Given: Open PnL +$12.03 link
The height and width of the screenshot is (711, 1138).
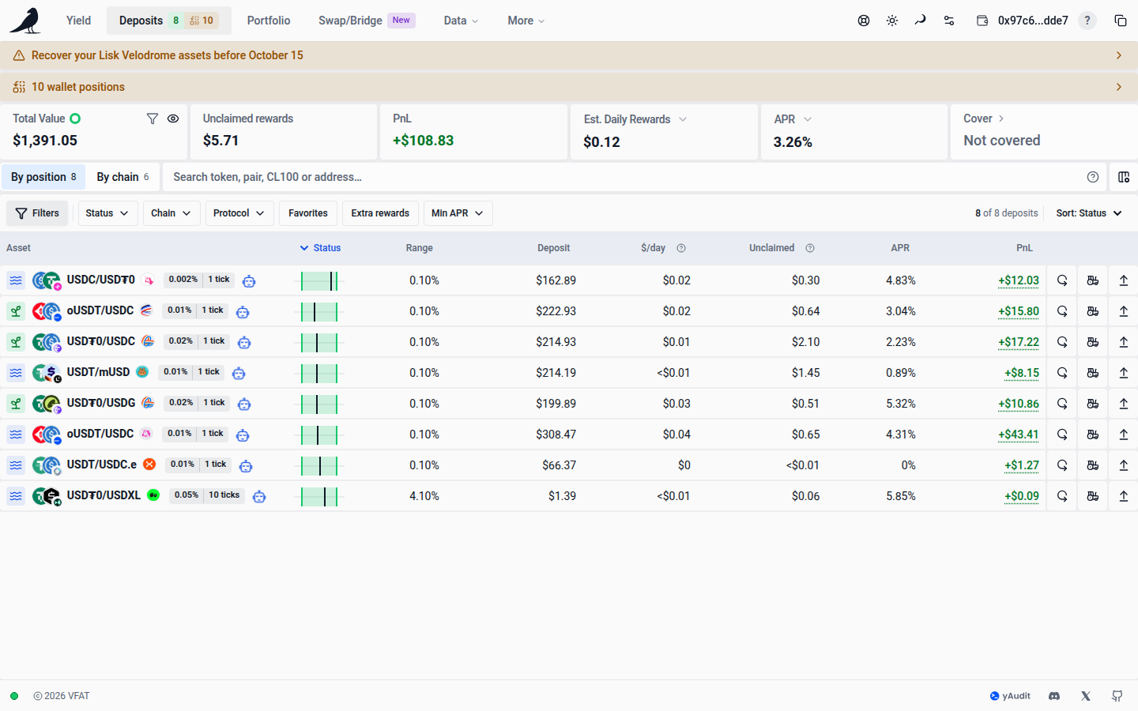Looking at the screenshot, I should click(x=1019, y=280).
